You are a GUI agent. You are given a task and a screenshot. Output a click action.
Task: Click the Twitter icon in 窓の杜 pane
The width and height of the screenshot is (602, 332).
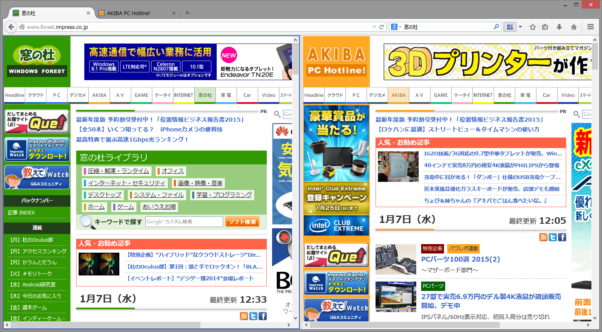pos(253,316)
